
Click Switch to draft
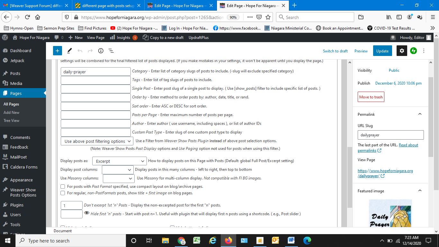point(335,51)
